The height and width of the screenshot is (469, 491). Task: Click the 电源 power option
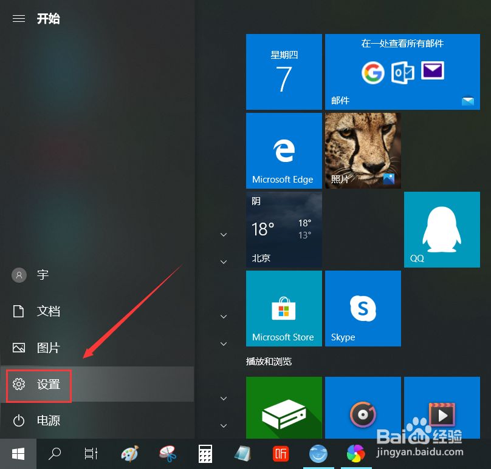(x=97, y=420)
